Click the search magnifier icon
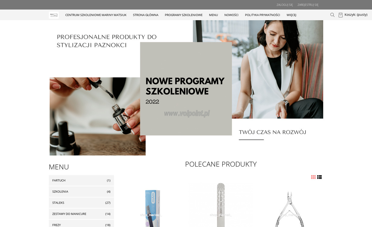The height and width of the screenshot is (227, 372). [x=332, y=15]
